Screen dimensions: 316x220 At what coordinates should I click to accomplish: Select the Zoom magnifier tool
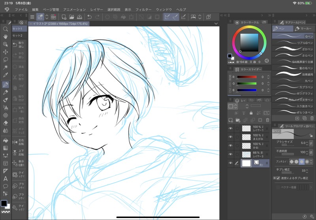pyautogui.click(x=6, y=29)
